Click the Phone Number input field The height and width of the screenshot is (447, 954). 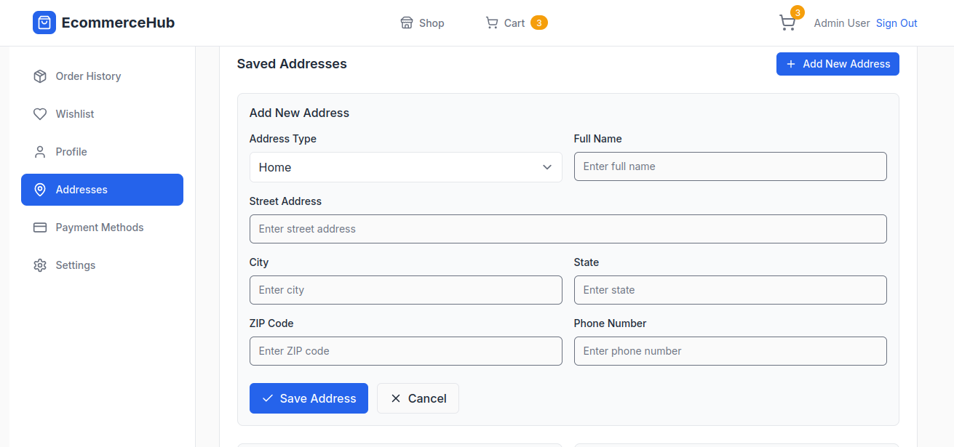pos(730,351)
